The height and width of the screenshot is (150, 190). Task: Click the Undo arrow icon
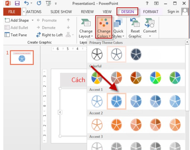point(26,3)
